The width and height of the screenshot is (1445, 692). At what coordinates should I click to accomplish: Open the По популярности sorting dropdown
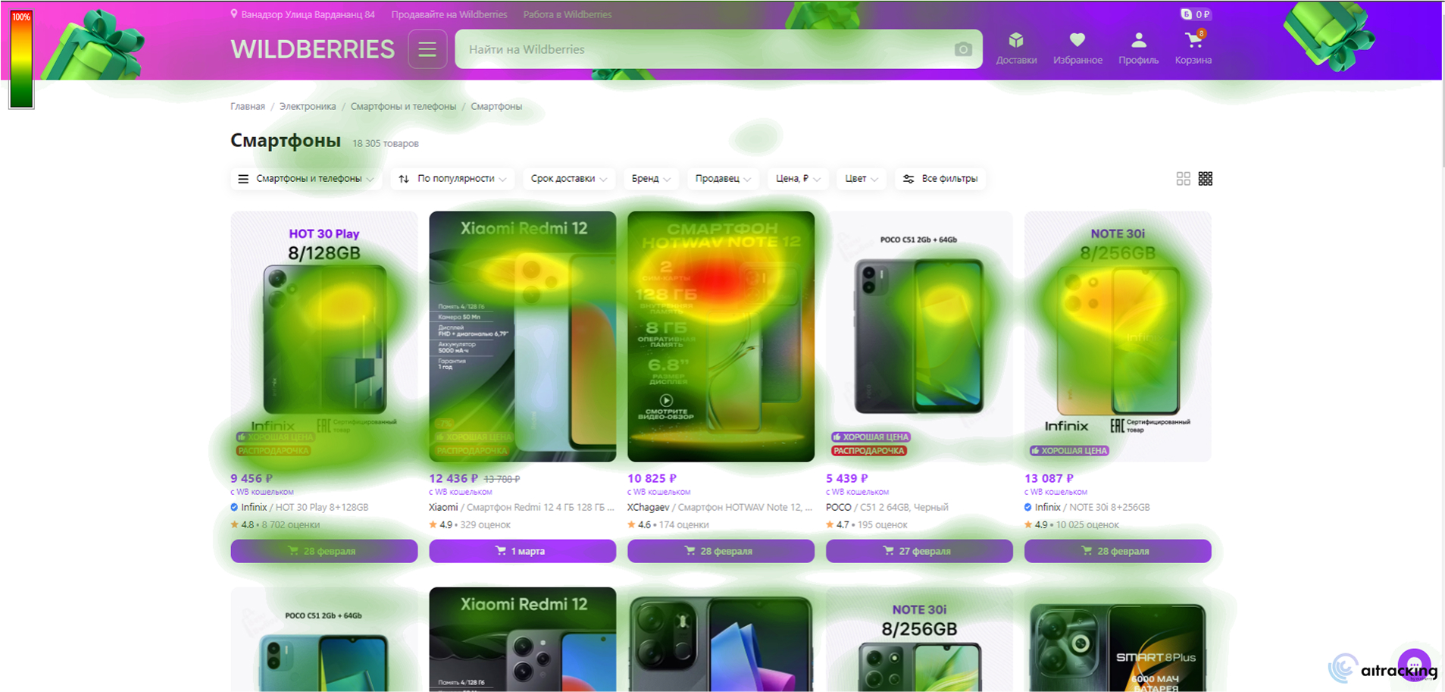(x=452, y=179)
